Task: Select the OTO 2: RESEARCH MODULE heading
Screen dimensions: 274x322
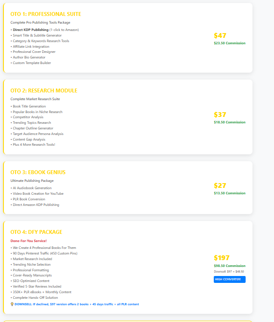Action: click(44, 91)
